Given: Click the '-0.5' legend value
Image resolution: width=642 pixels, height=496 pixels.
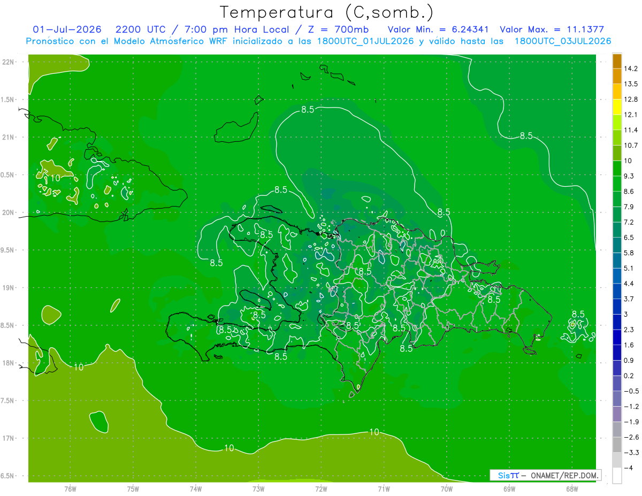Looking at the screenshot, I should point(631,391).
